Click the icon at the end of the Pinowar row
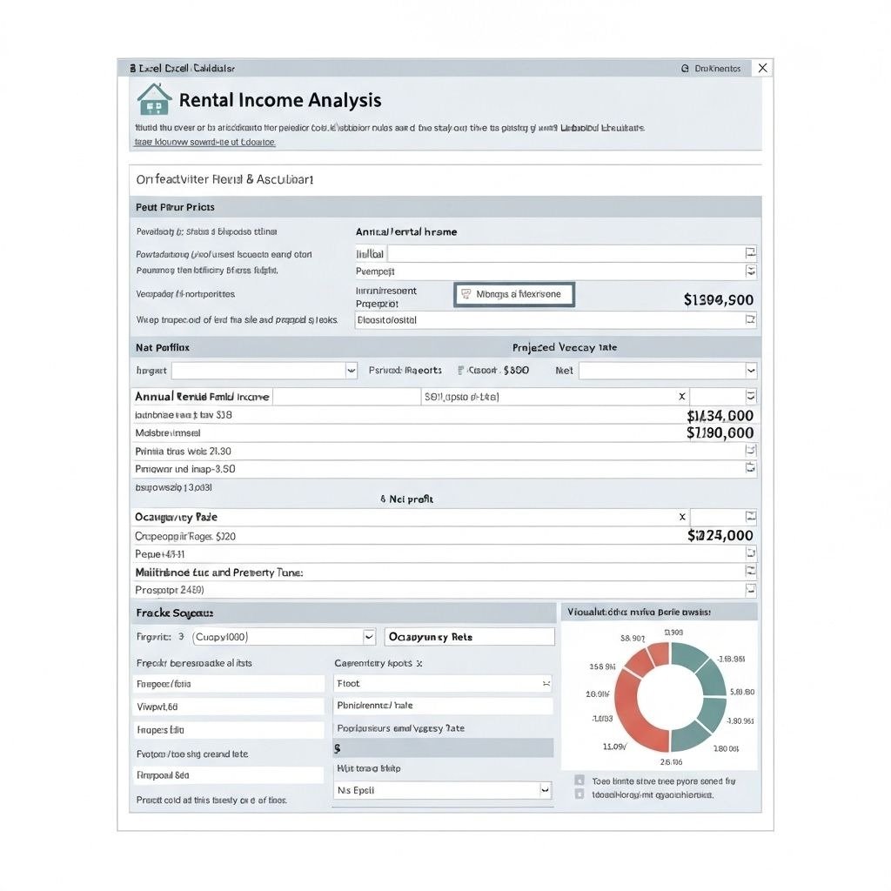Screen dimensions: 891x891 pos(750,468)
